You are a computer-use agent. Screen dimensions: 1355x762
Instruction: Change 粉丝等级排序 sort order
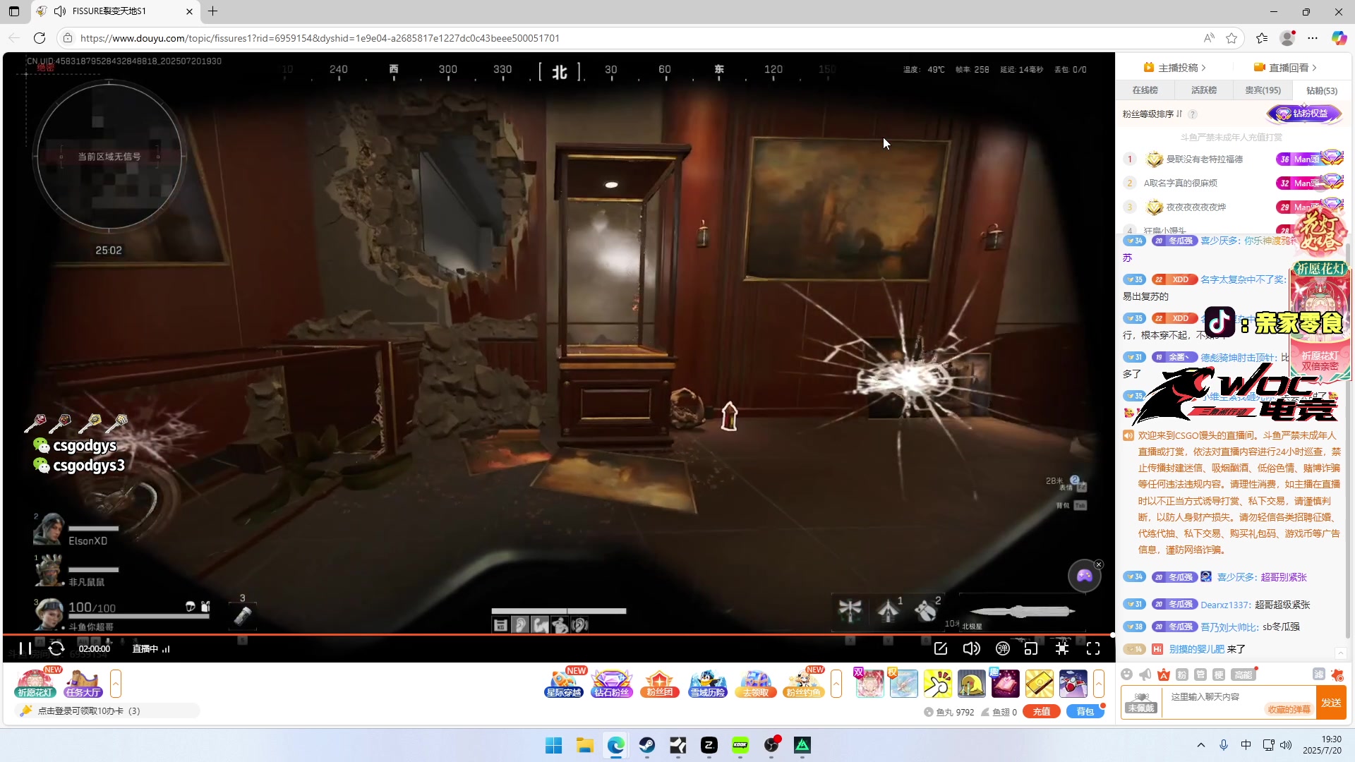1152,114
